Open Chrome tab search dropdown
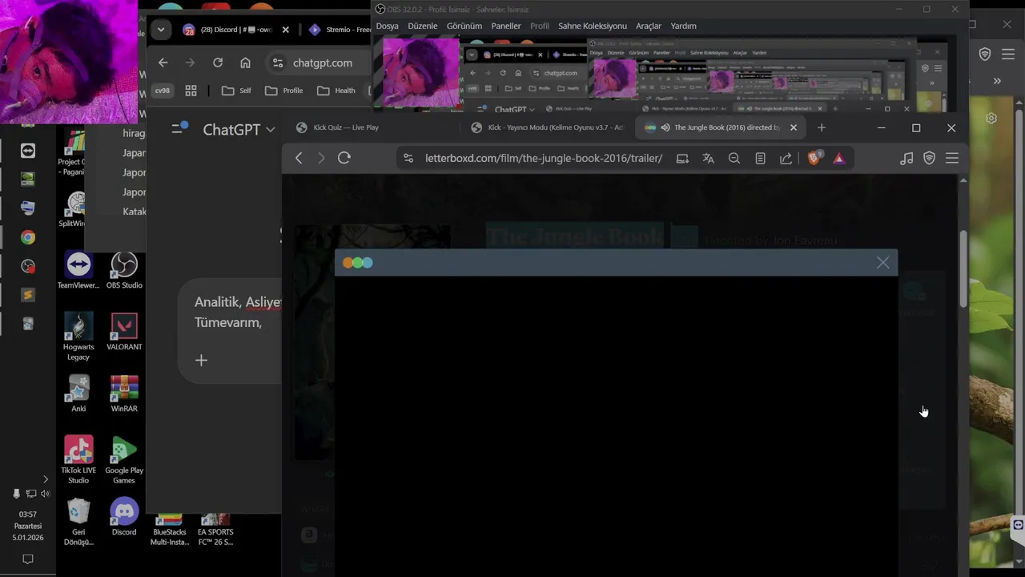 (x=161, y=30)
